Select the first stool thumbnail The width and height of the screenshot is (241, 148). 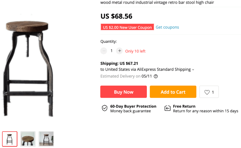[10, 139]
